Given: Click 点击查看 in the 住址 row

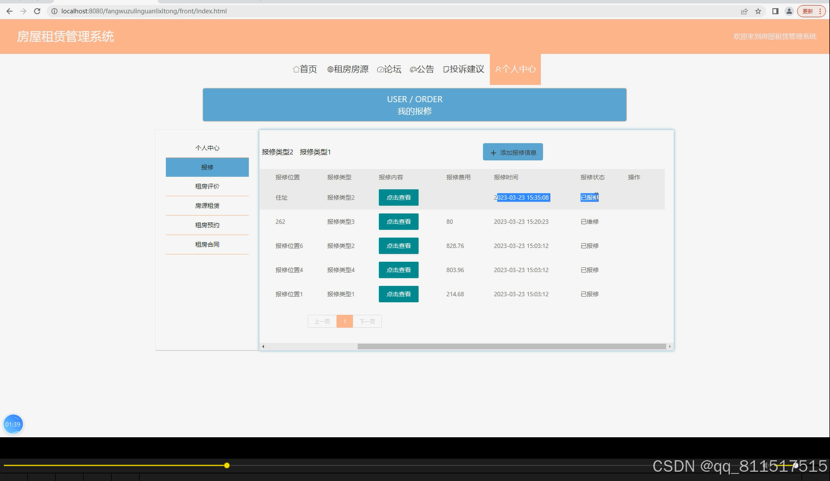Looking at the screenshot, I should tap(399, 197).
